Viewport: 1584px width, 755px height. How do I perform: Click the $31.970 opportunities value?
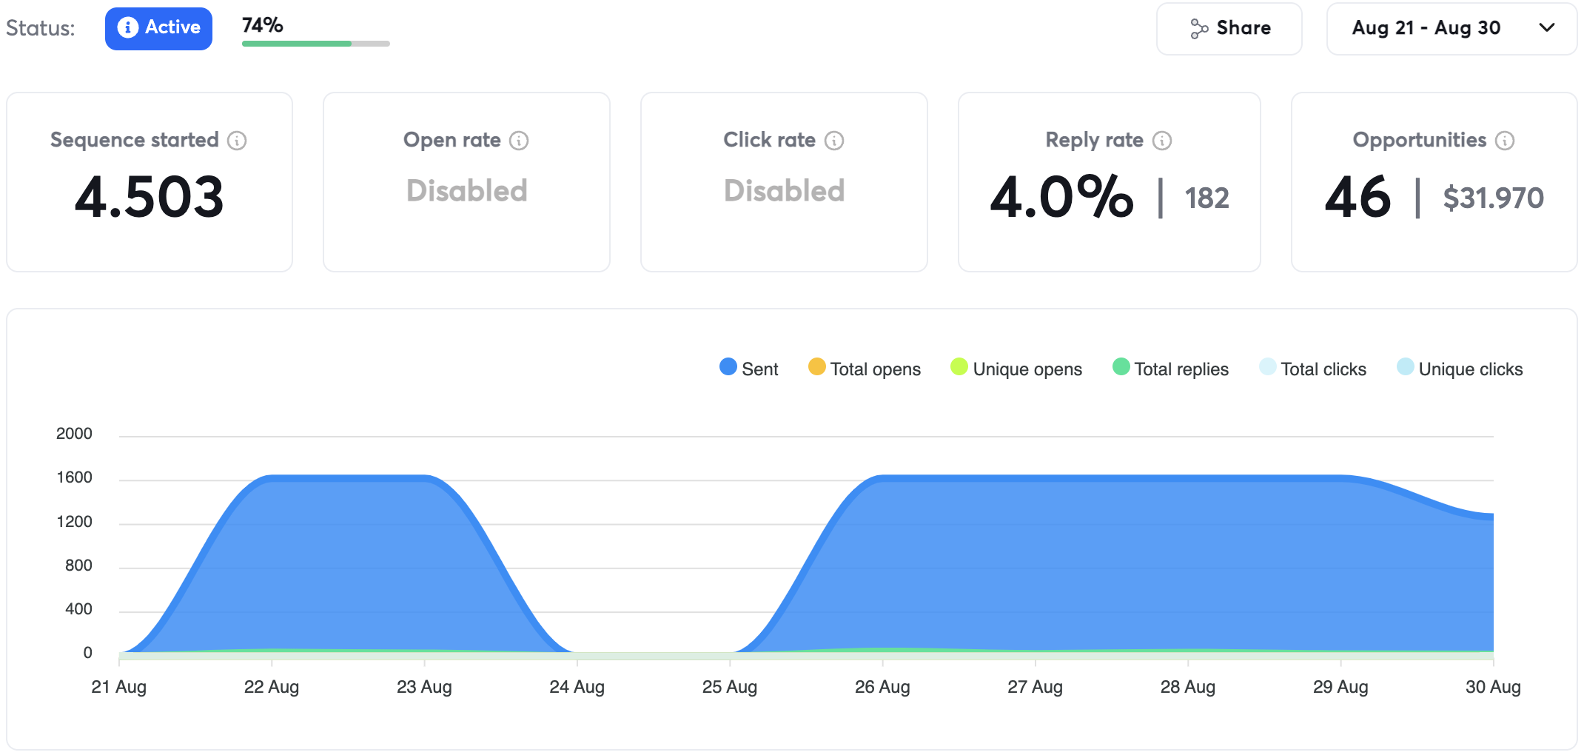[1493, 198]
